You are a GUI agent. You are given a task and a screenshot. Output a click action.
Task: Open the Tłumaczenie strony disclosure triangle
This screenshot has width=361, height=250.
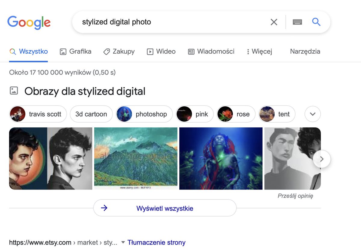click(123, 242)
